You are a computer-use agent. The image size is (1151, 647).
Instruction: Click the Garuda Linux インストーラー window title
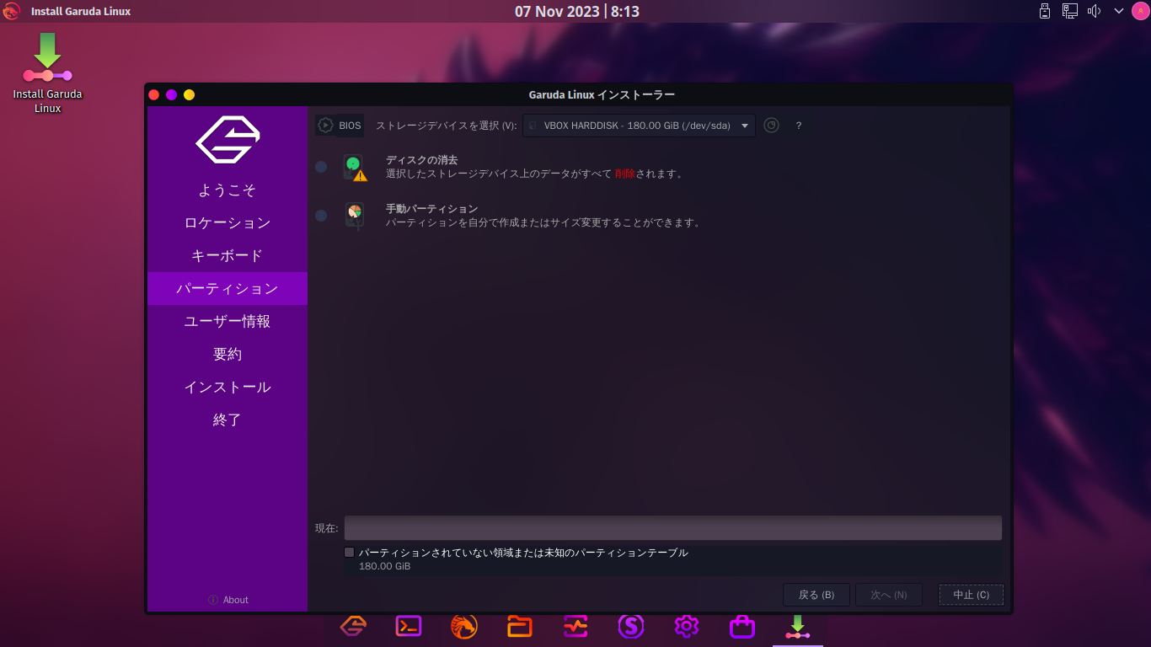(x=602, y=94)
